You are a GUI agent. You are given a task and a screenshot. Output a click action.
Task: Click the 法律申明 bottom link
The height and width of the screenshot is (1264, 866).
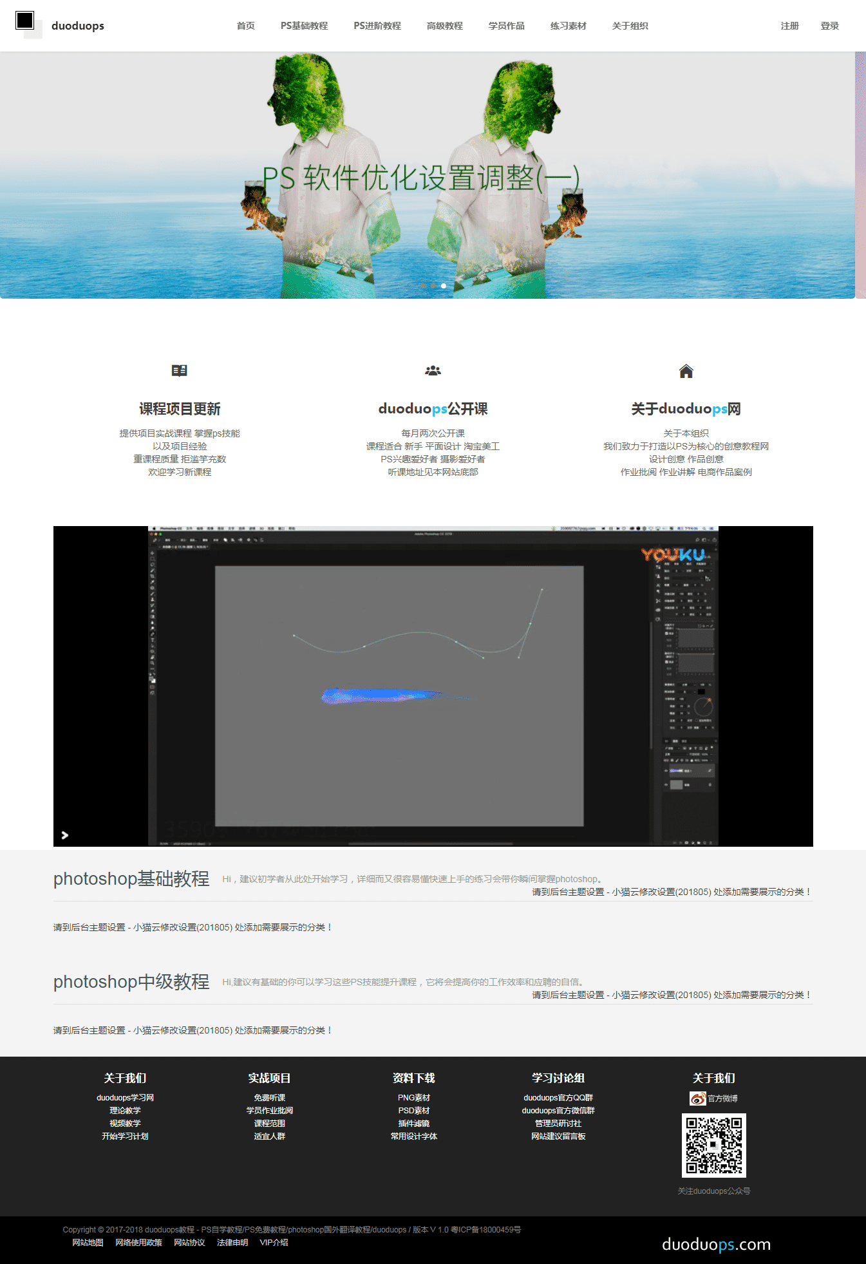232,1243
